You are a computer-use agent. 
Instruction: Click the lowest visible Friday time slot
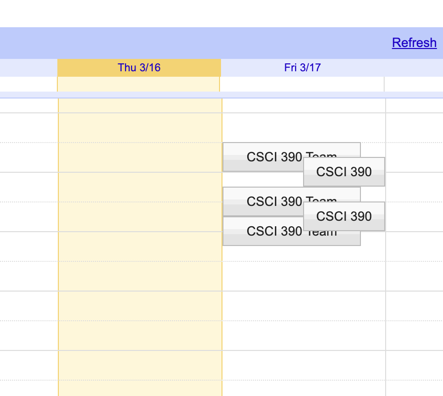coord(304,388)
